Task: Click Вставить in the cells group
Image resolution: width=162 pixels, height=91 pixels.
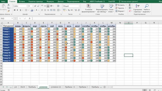Action: (x=120, y=5)
